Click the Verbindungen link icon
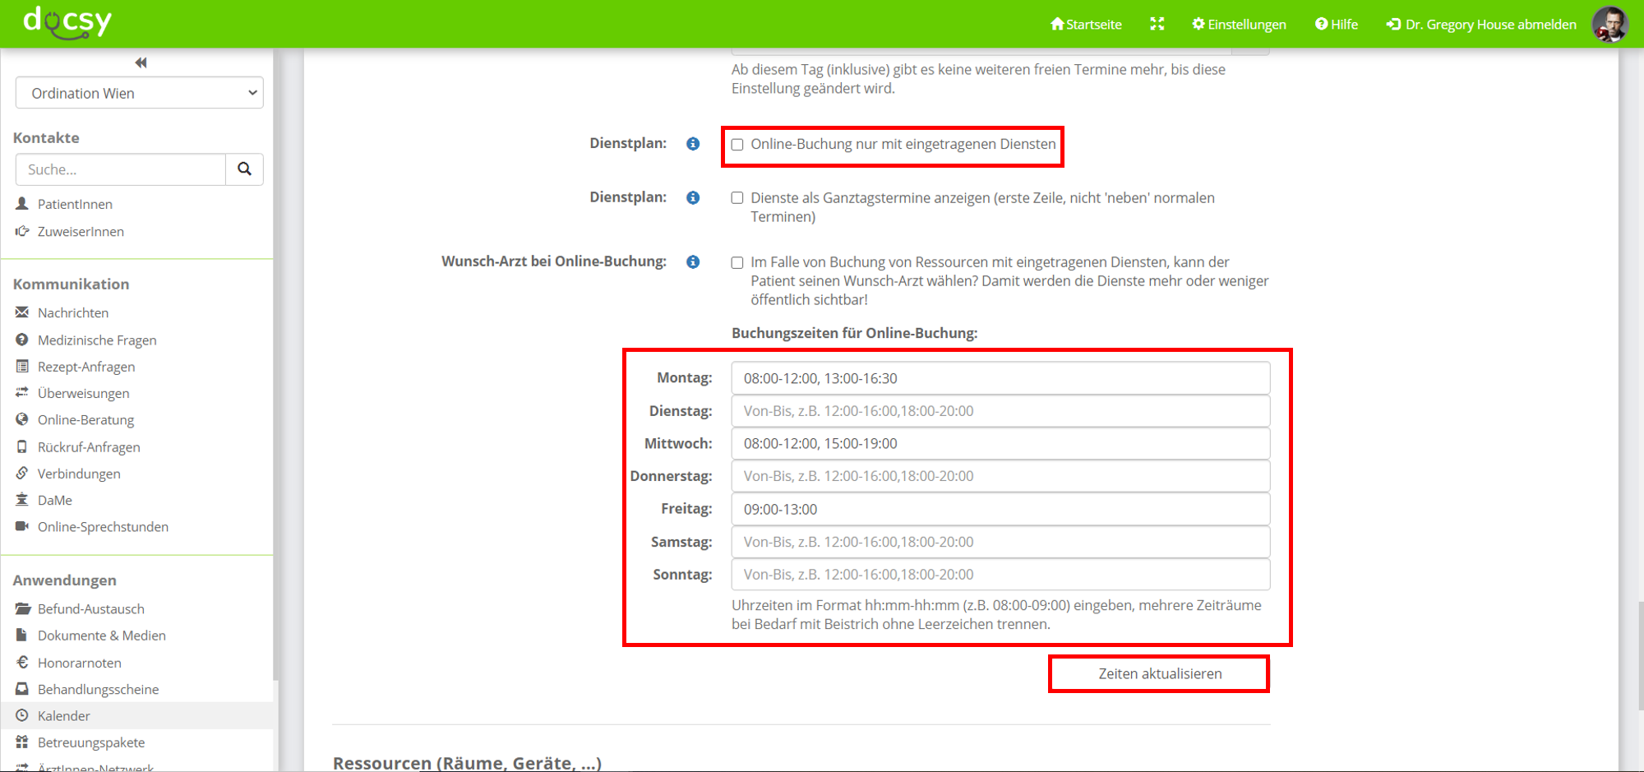 coord(22,473)
